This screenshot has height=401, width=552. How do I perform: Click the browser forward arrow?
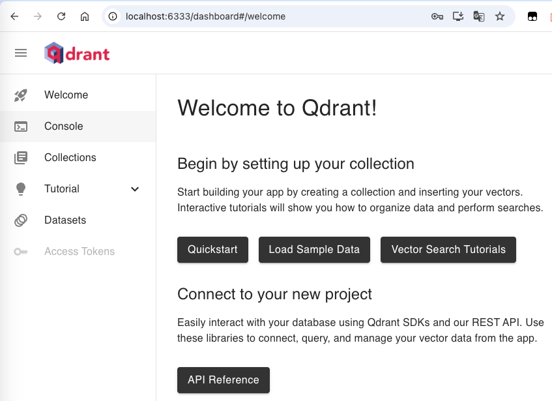[x=38, y=16]
